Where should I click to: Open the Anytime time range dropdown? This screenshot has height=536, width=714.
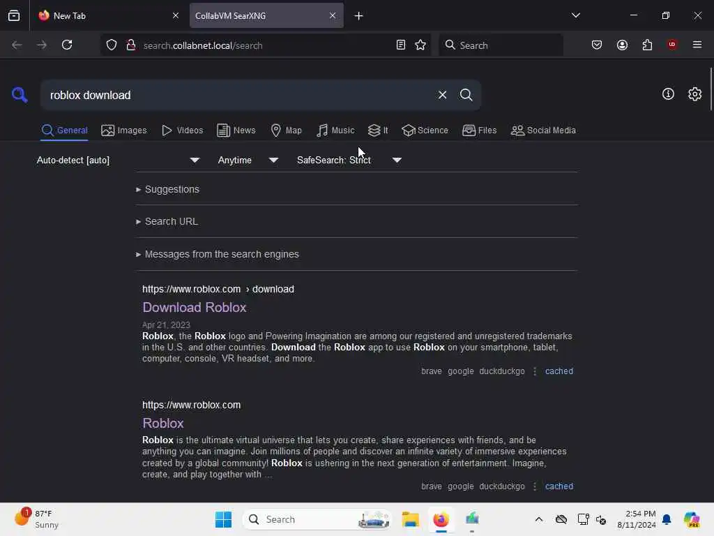click(248, 160)
